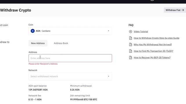
Task: Click the Video Tutorial play icon
Action: (x=130, y=31)
